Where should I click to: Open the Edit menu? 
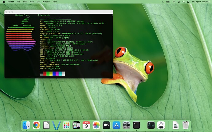(25, 2)
